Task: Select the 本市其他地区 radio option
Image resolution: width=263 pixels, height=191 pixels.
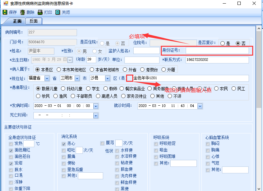Action: pyautogui.click(x=59, y=70)
